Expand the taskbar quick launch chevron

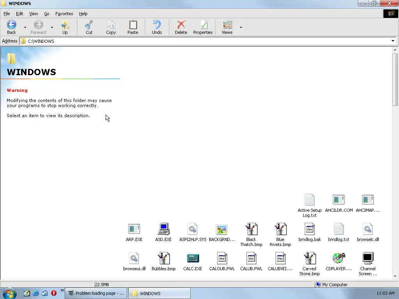pyautogui.click(x=62, y=290)
